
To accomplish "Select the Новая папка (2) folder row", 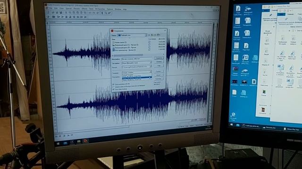I will pos(119,42).
